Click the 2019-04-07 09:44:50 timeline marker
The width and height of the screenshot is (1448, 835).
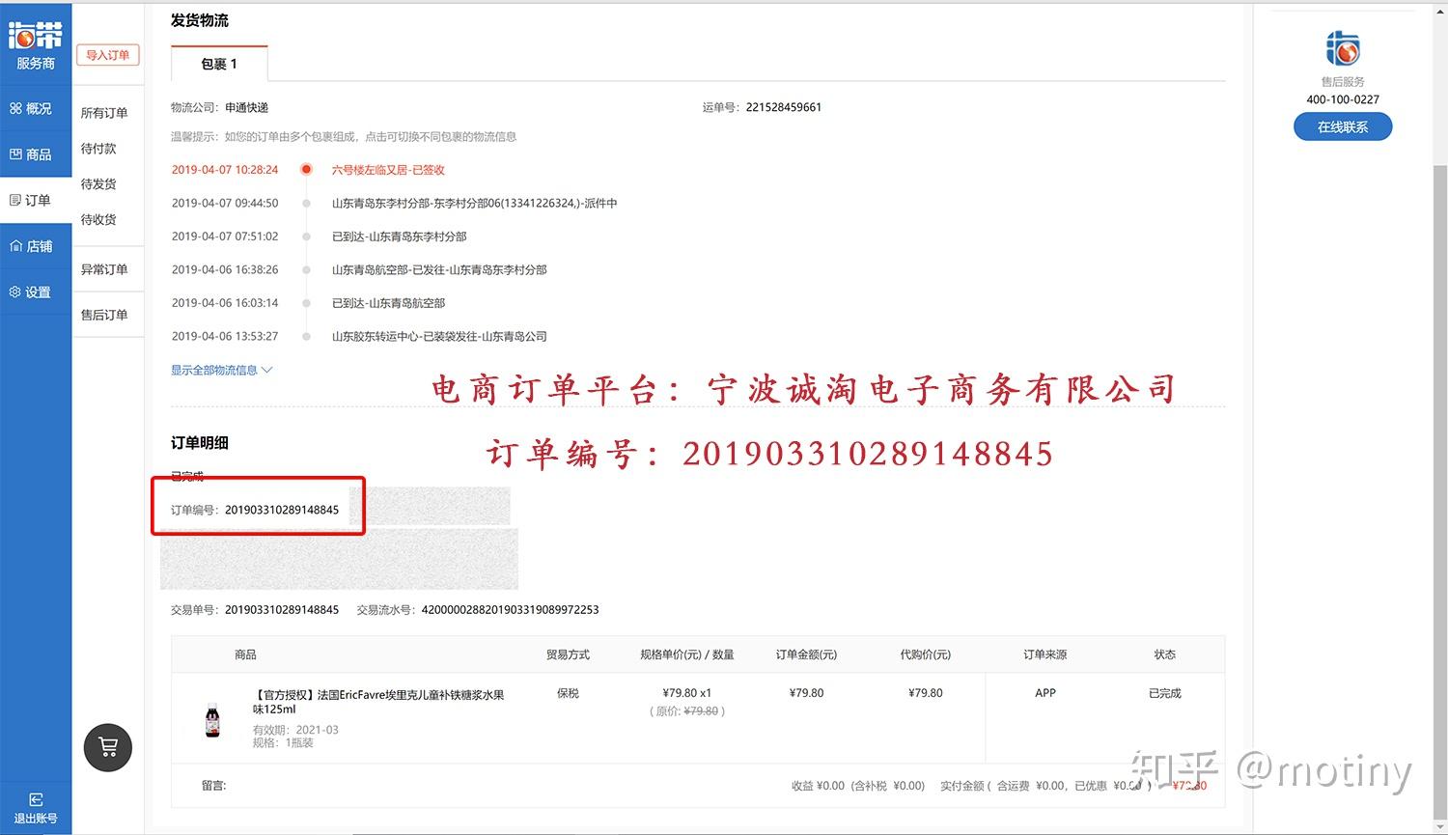click(307, 204)
